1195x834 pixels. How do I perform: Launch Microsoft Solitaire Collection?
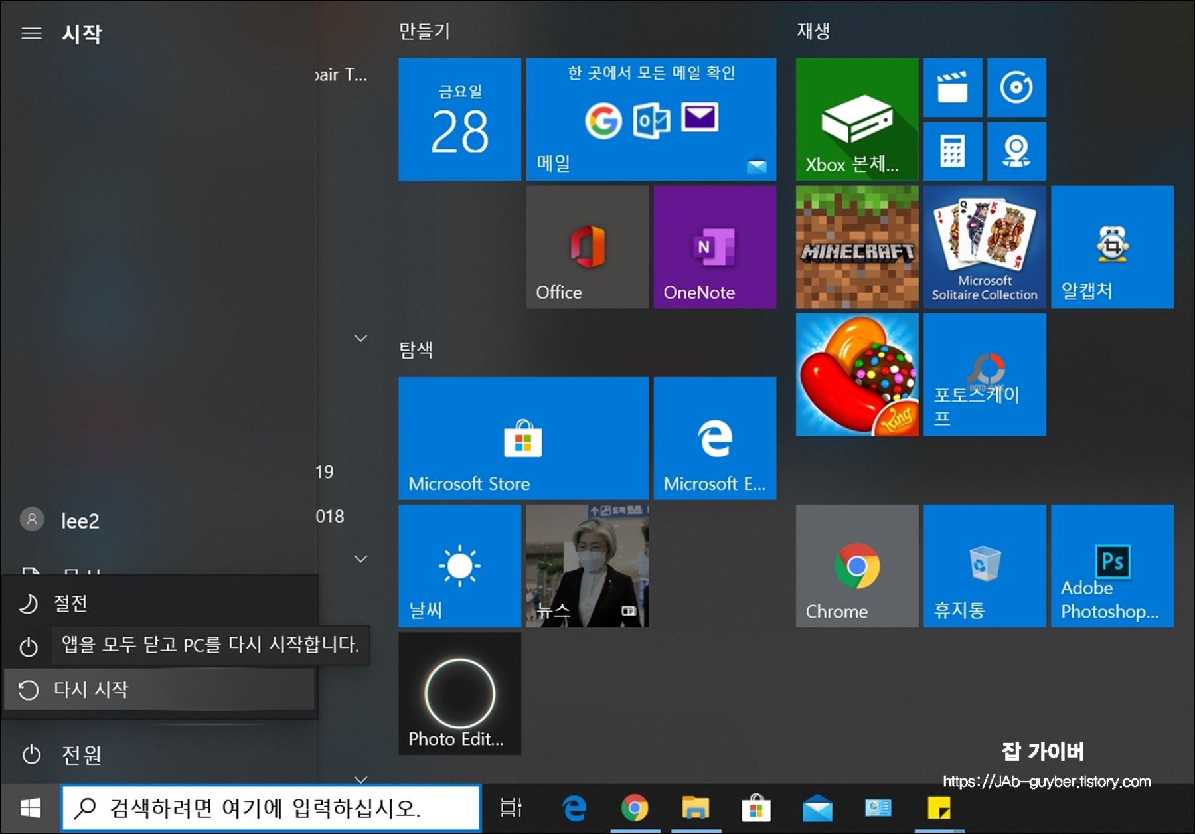coord(985,247)
